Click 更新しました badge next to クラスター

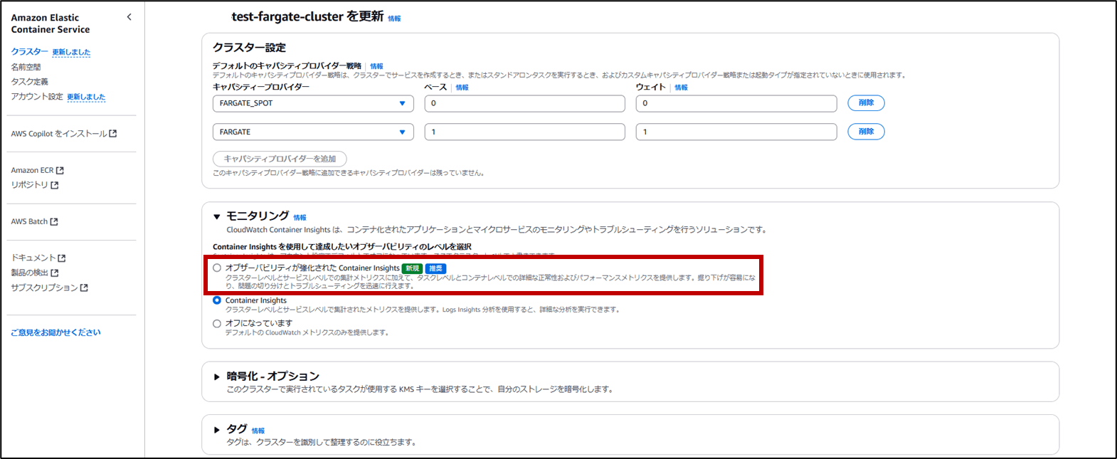point(71,53)
